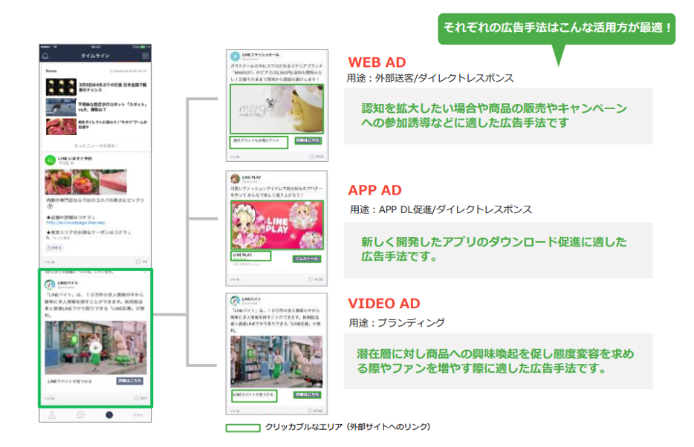Click the comment icon on phone's LINEバイト post
This screenshot has width=694, height=447.
136,399
